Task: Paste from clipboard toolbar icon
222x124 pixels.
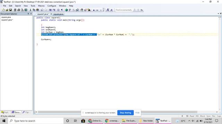Action: pyautogui.click(x=37, y=10)
